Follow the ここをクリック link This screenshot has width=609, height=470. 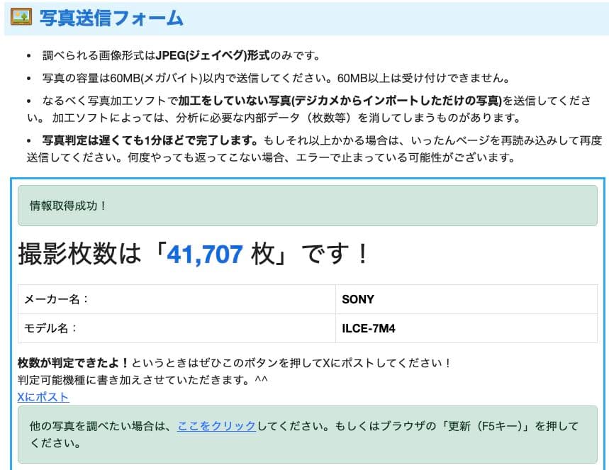click(216, 426)
